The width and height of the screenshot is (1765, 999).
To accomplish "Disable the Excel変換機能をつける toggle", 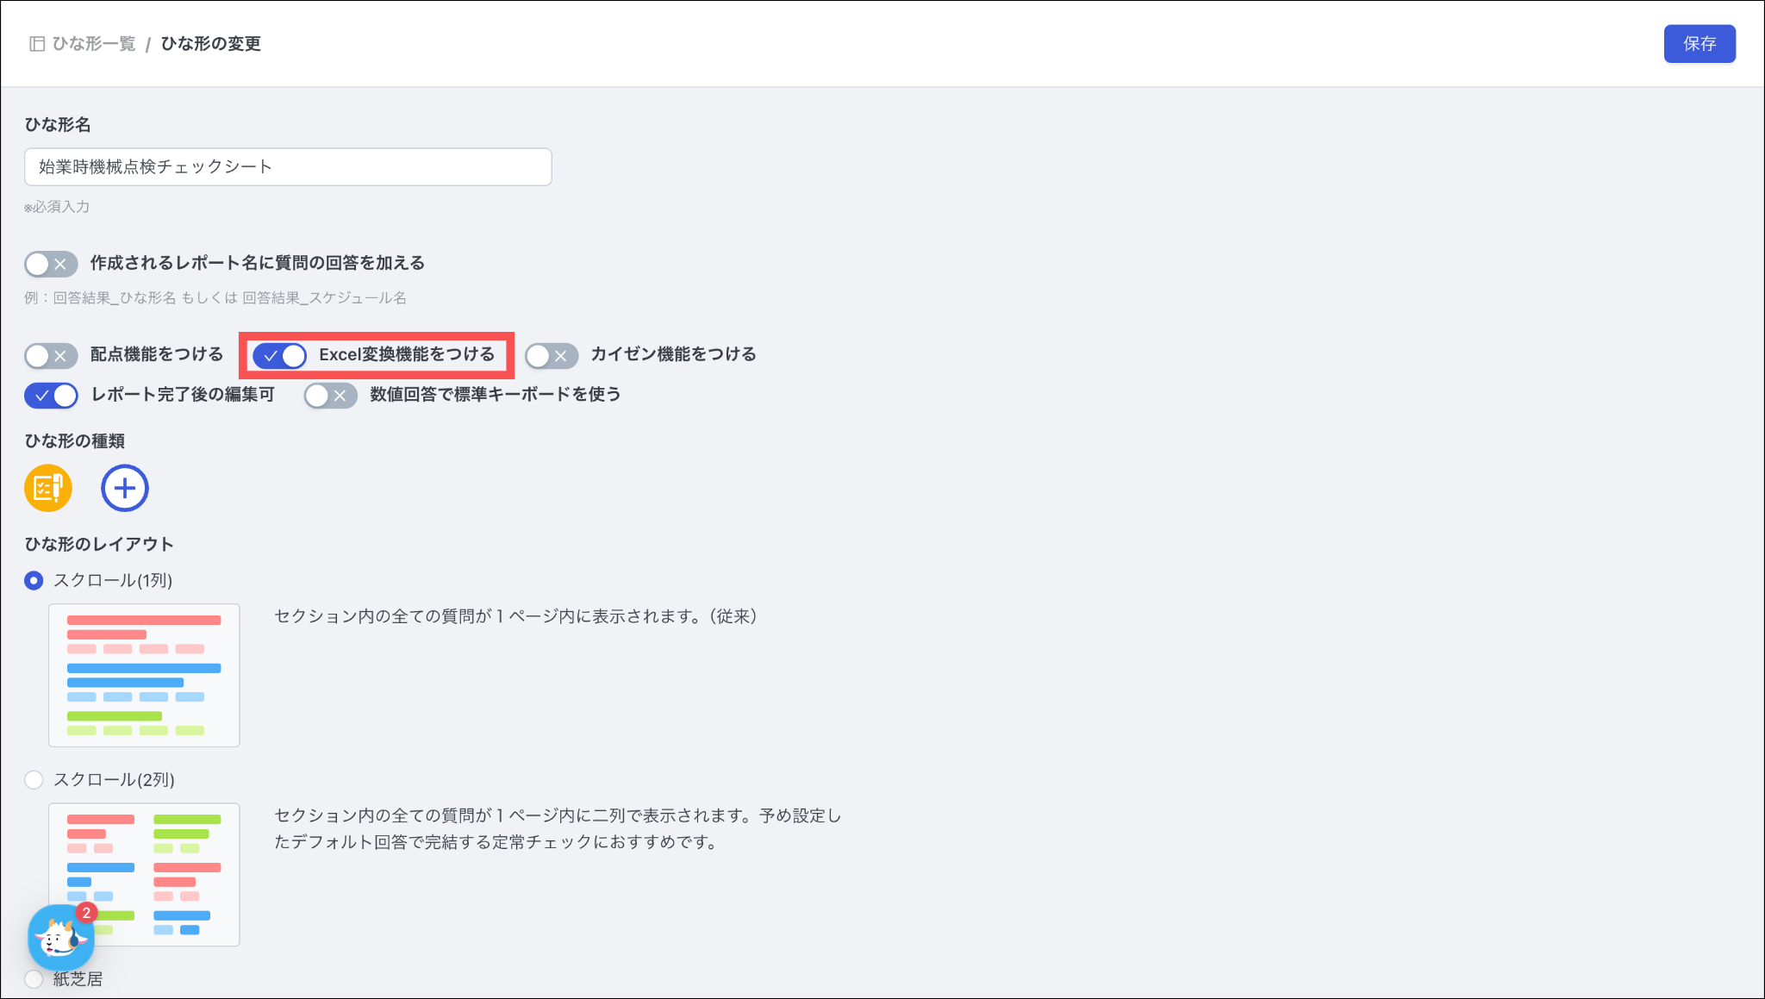I will pos(280,355).
